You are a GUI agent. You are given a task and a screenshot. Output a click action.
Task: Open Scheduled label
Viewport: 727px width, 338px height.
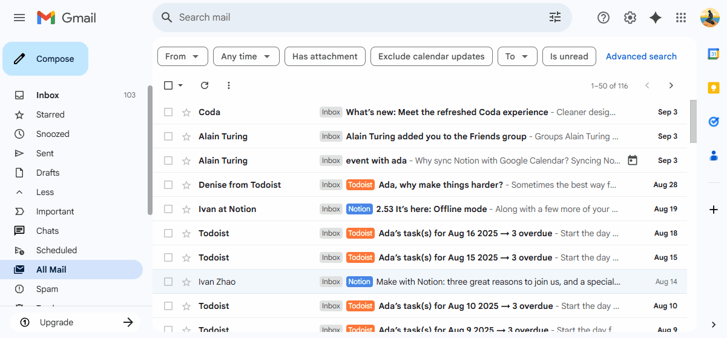pyautogui.click(x=73, y=250)
